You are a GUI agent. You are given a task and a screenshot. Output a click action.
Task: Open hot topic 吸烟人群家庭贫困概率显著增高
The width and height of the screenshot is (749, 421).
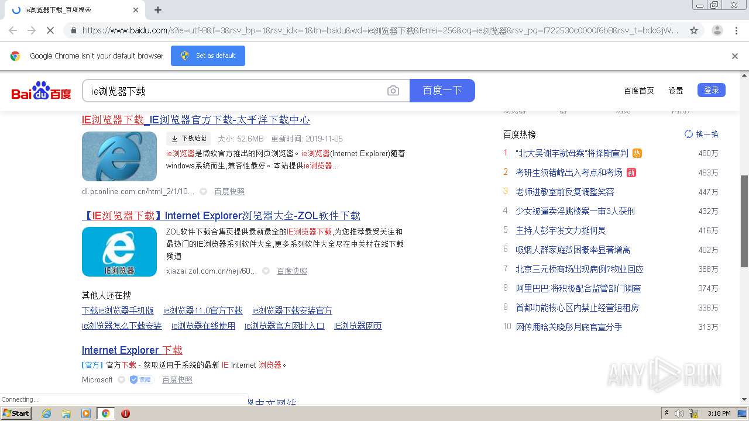[573, 250]
